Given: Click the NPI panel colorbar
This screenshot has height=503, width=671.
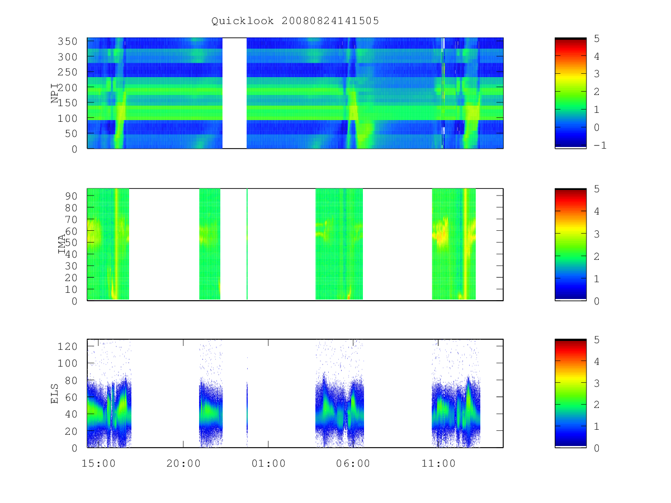Looking at the screenshot, I should (570, 93).
